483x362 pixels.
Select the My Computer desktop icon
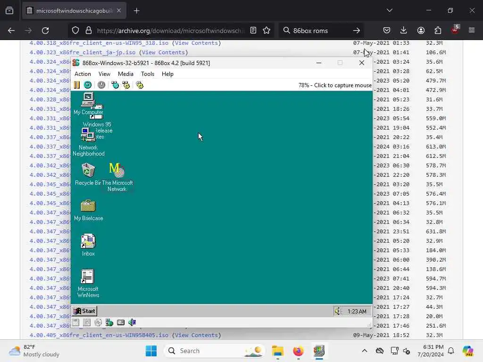point(88,104)
